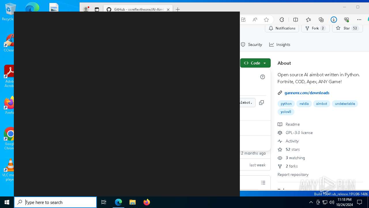
Task: Open File Explorer from the taskbar
Action: pos(132,202)
